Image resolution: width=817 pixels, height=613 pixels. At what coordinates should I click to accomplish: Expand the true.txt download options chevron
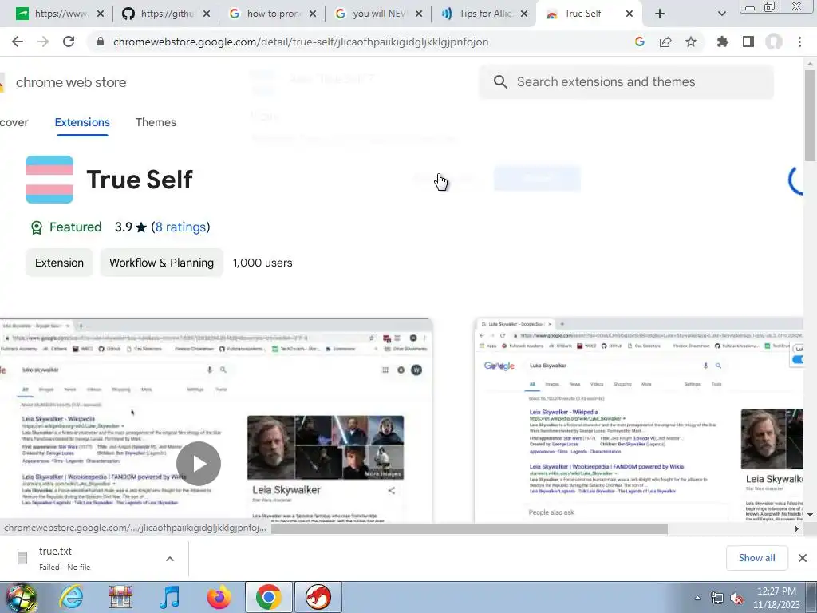(x=170, y=559)
